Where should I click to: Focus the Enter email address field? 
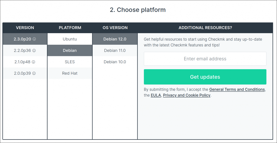(x=205, y=59)
